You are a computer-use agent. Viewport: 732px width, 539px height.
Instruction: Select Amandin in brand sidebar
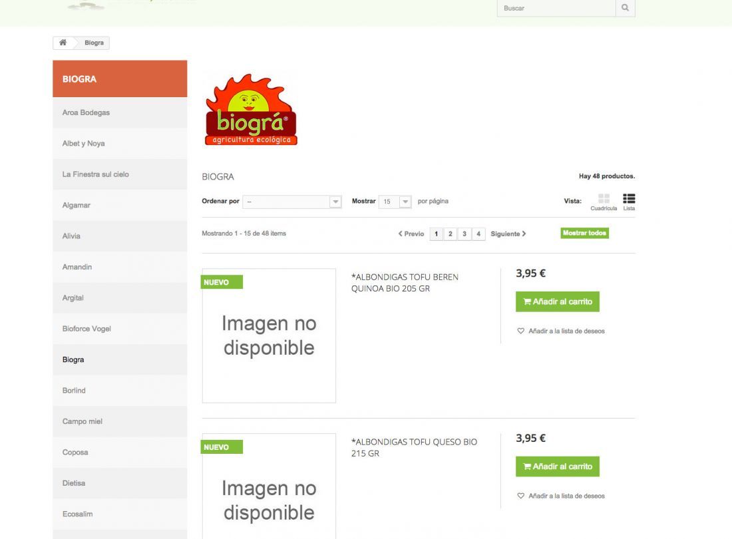(120, 266)
